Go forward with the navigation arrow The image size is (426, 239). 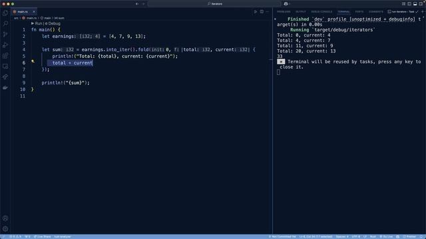144,4
